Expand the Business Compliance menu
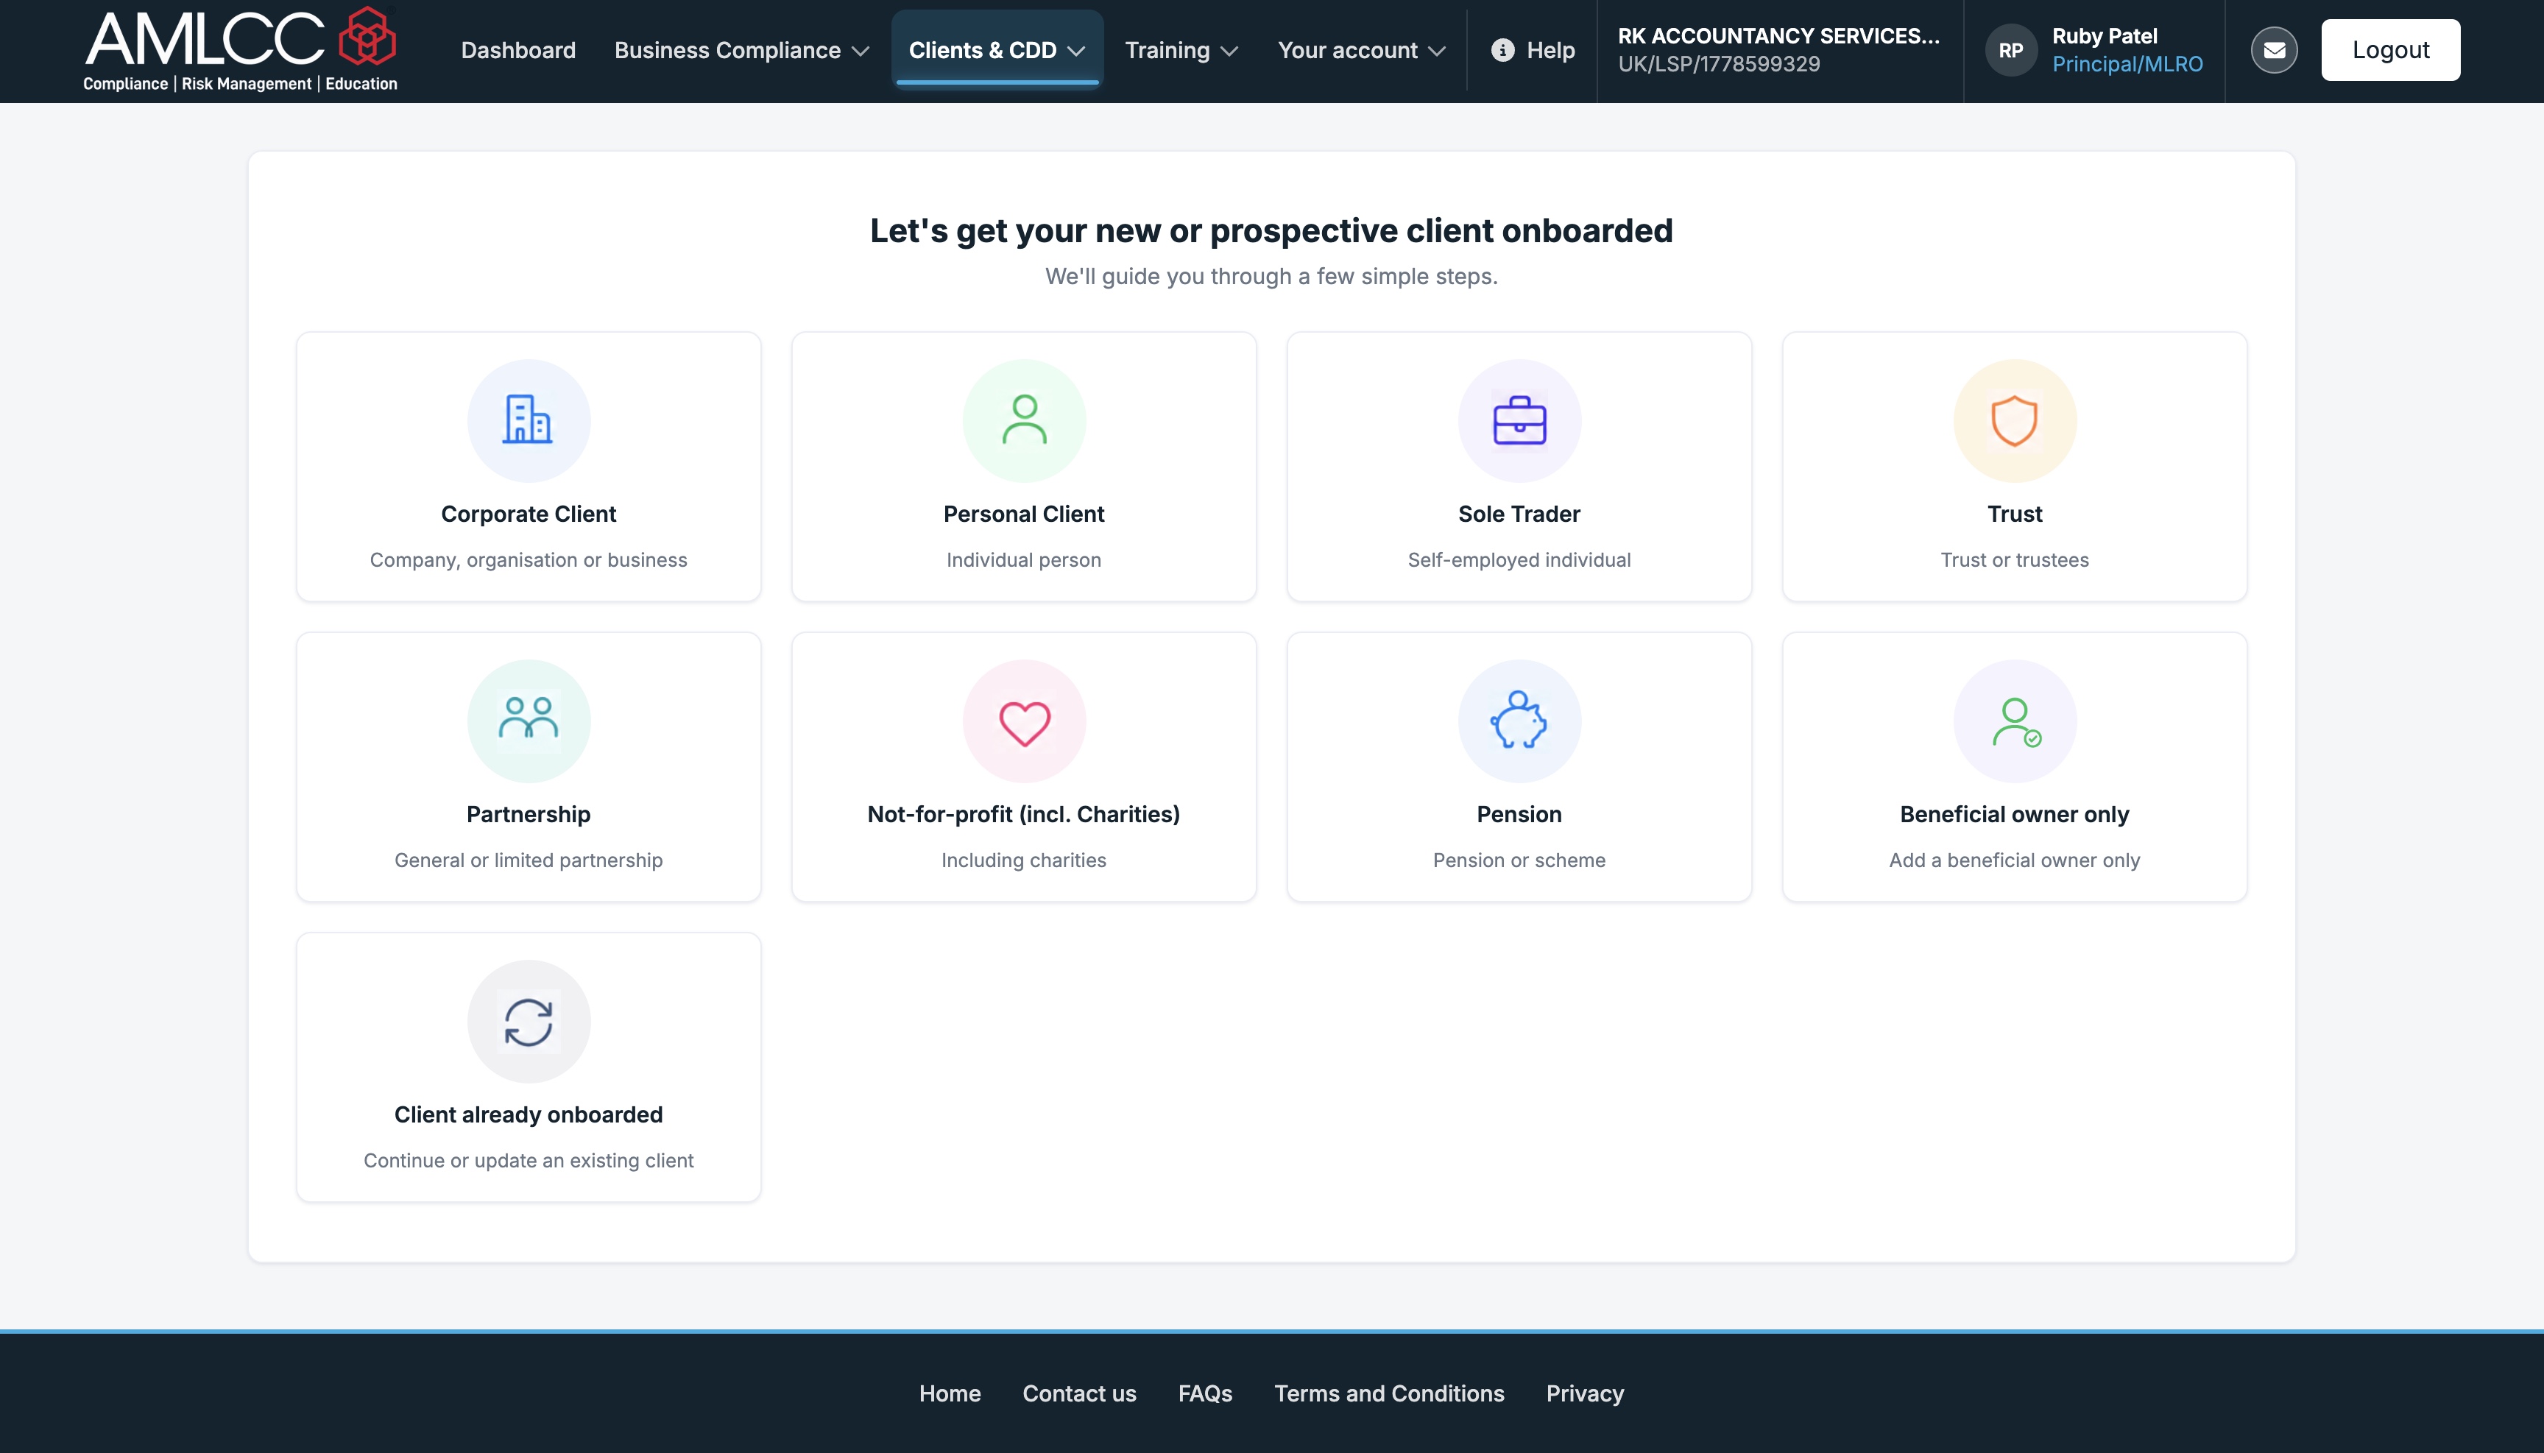 pyautogui.click(x=741, y=50)
